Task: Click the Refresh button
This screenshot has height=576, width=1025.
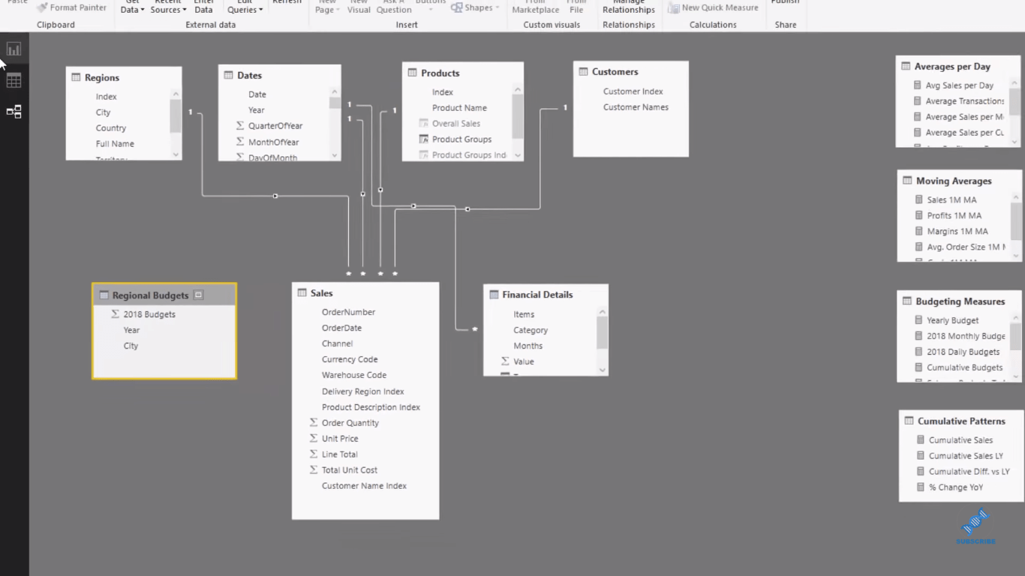Action: coord(287,3)
